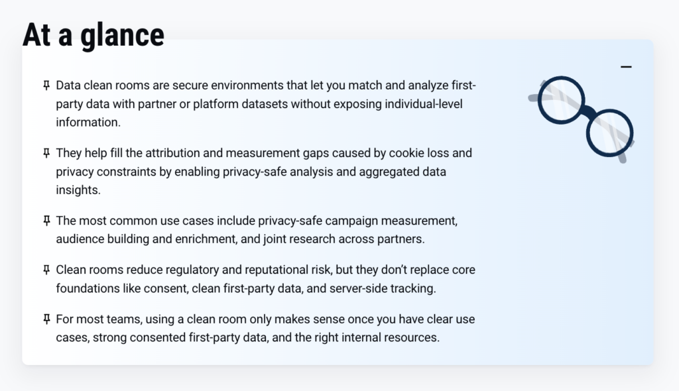This screenshot has width=679, height=391.
Task: Click the pin icon beside 'Data clean rooms'
Action: coord(46,85)
